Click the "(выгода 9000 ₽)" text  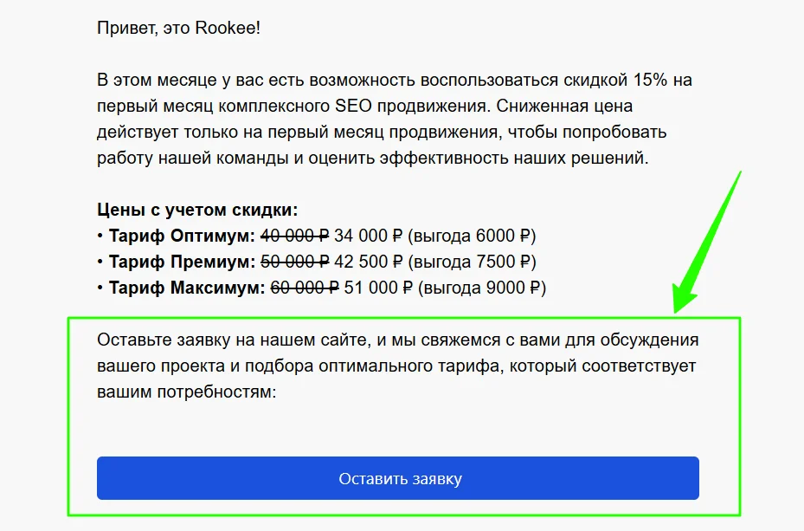(x=483, y=288)
